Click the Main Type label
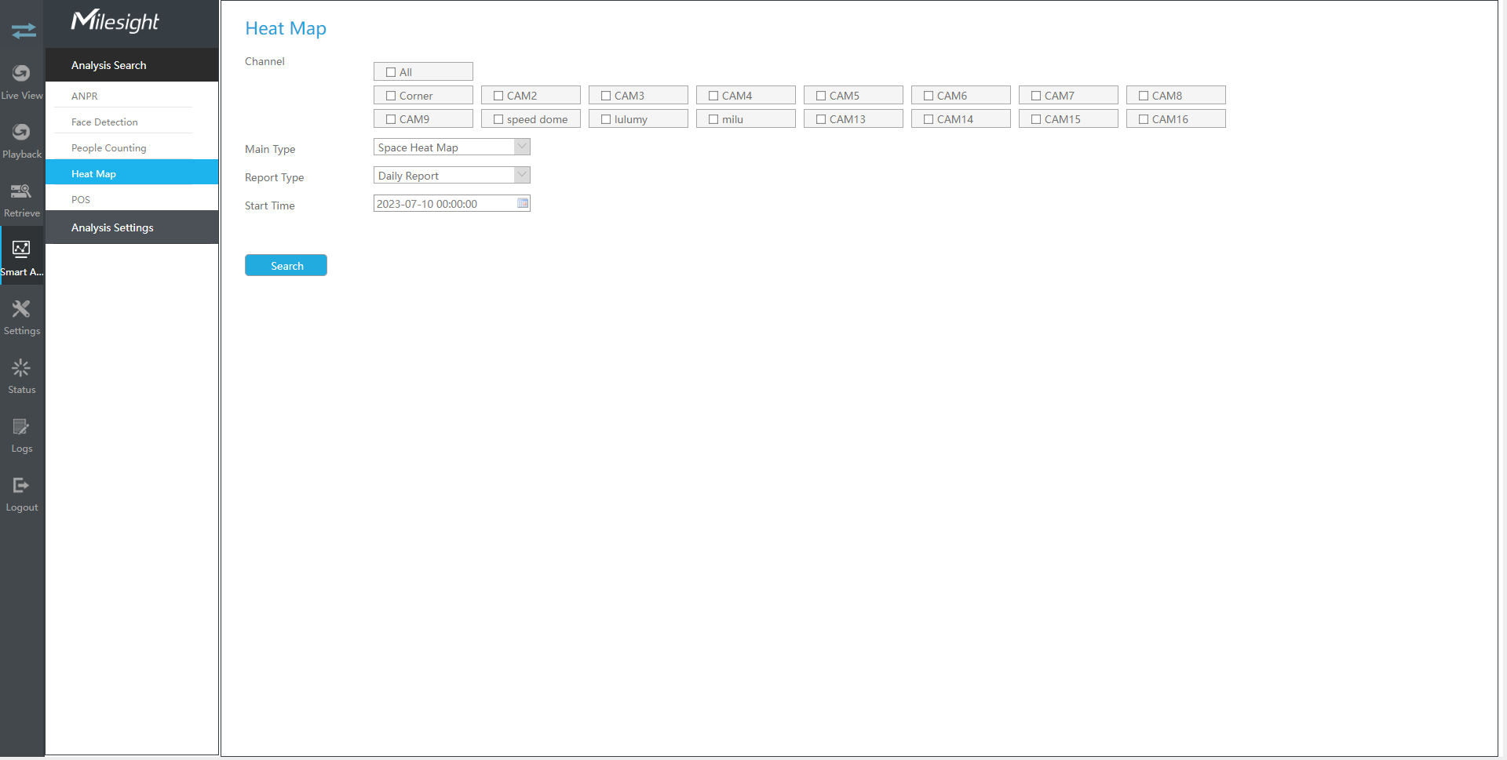1507x760 pixels. [x=270, y=149]
